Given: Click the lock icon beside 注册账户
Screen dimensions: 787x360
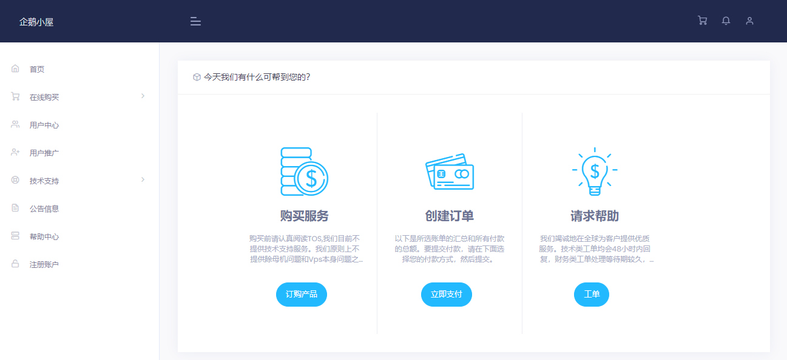Looking at the screenshot, I should (15, 264).
